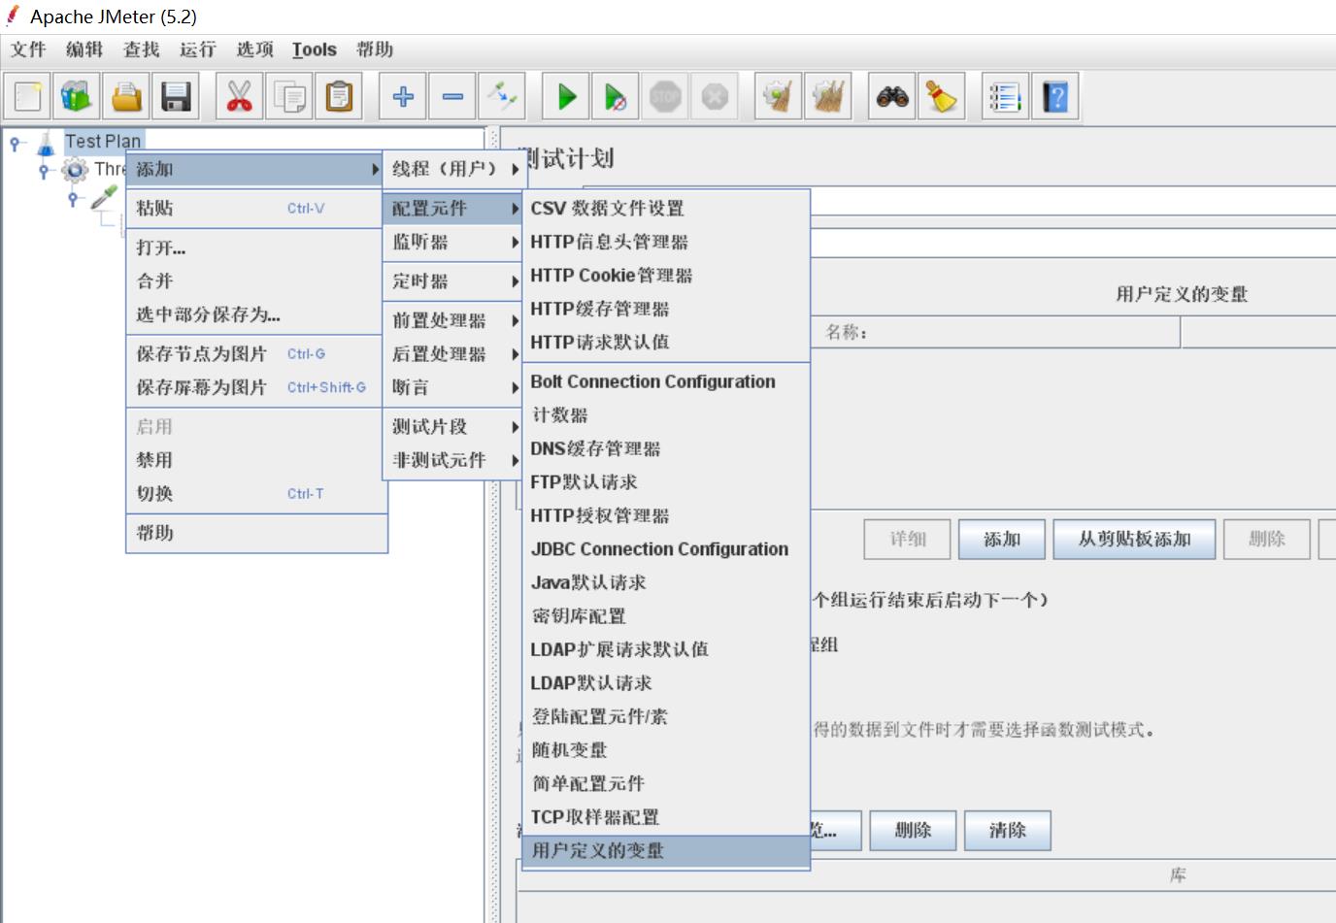Choose 禁用 in context menu
Image resolution: width=1336 pixels, height=923 pixels.
coord(256,460)
